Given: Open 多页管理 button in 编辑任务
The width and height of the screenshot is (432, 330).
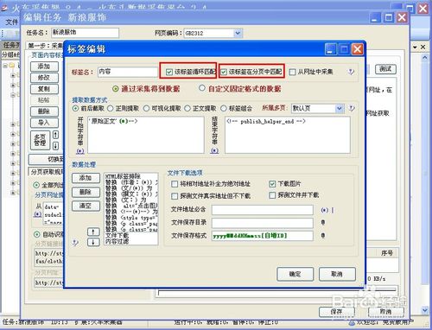Looking at the screenshot, I should click(x=40, y=140).
